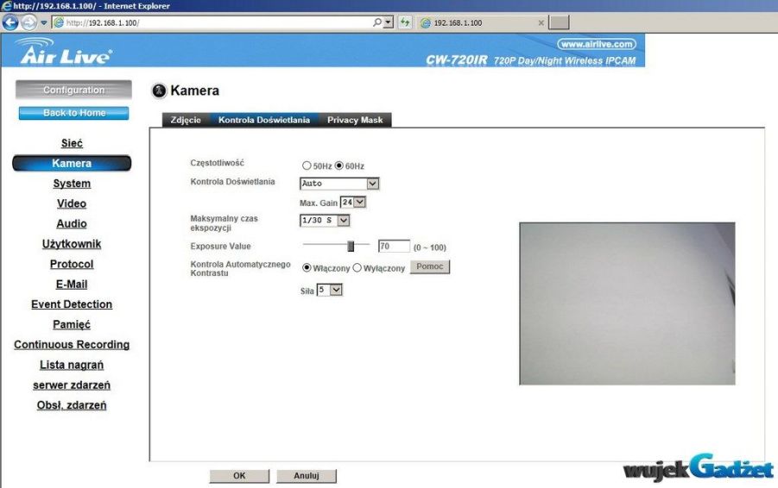Set auto contrast control to Wyłączony
Image resolution: width=778 pixels, height=488 pixels.
(357, 268)
